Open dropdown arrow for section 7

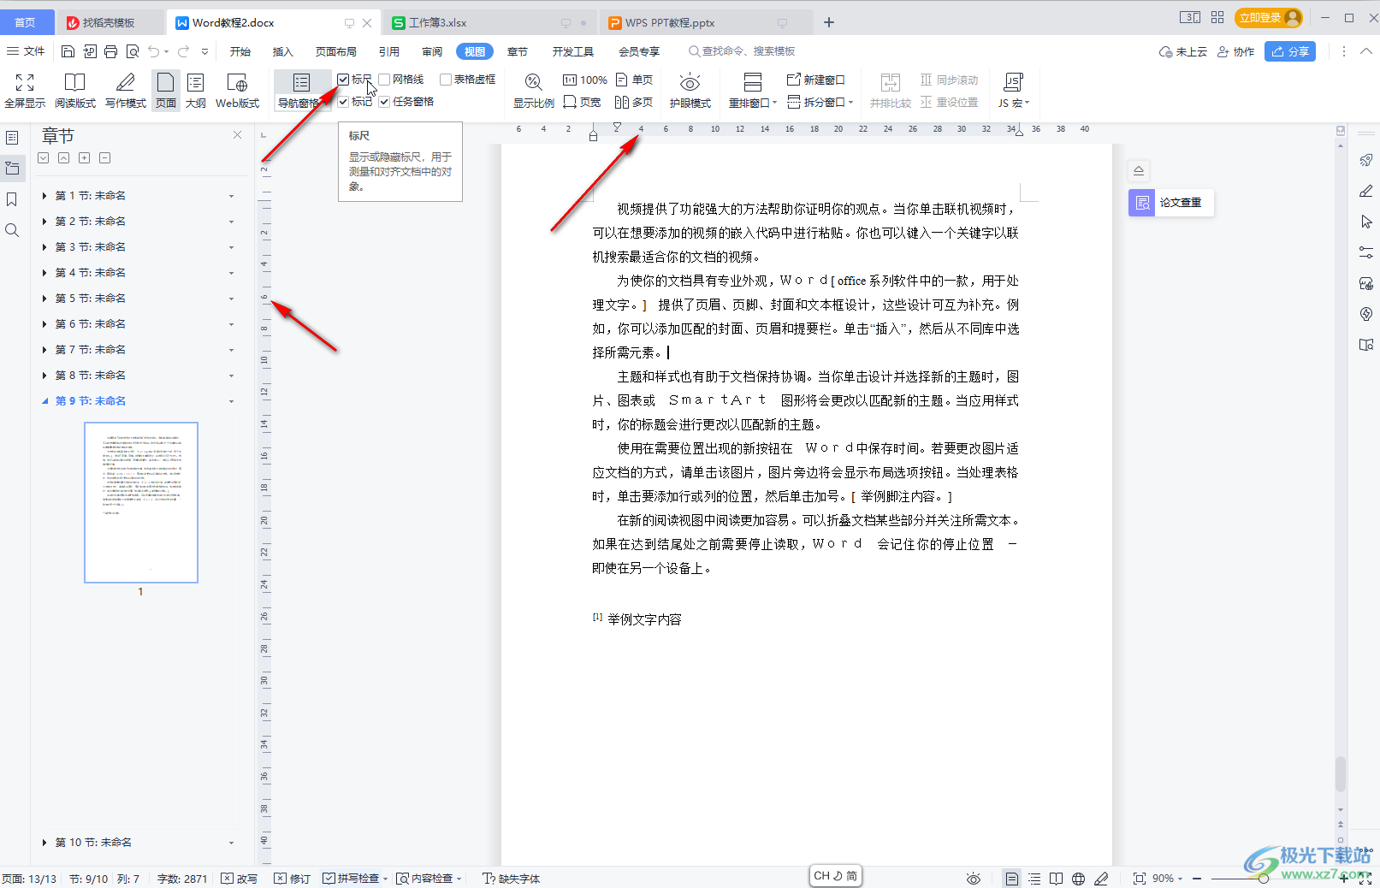[231, 350]
